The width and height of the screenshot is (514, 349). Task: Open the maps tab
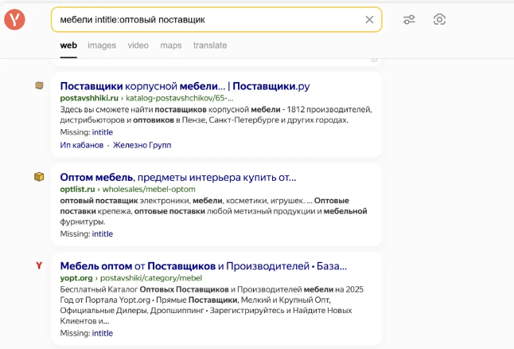click(170, 45)
